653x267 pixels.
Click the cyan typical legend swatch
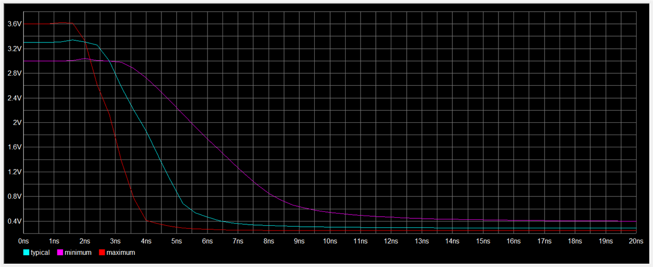25,253
